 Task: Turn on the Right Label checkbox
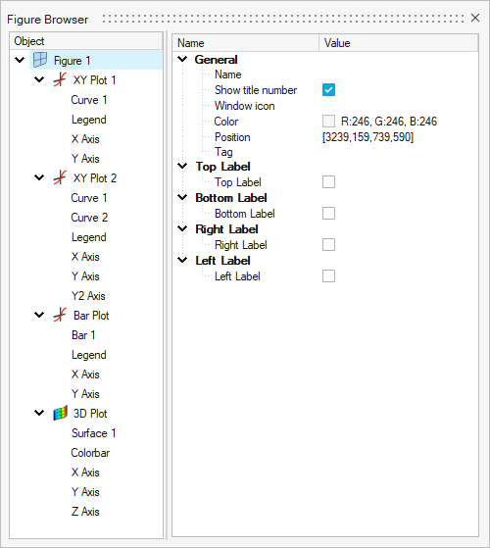pos(328,245)
